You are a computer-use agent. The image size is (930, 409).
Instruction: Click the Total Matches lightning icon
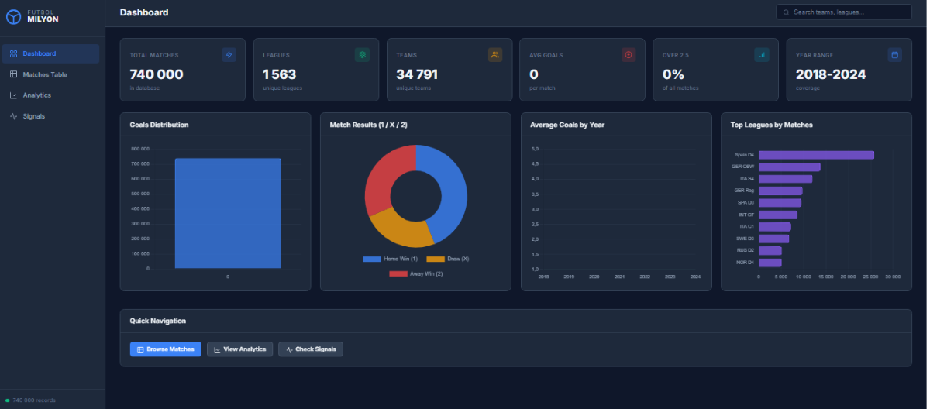[229, 55]
